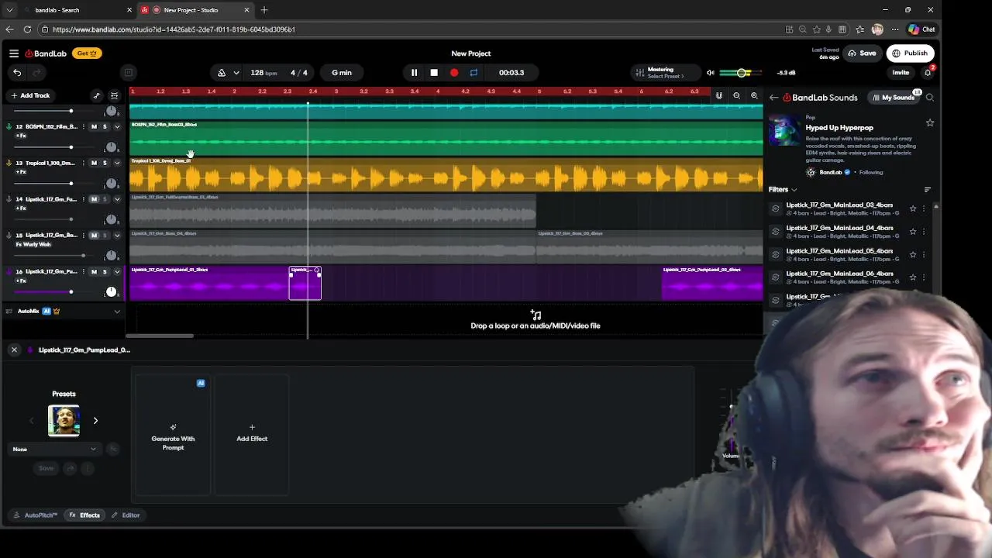This screenshot has width=992, height=558.
Task: Favorite the Hyped Up Hyperpop pack
Action: point(930,122)
